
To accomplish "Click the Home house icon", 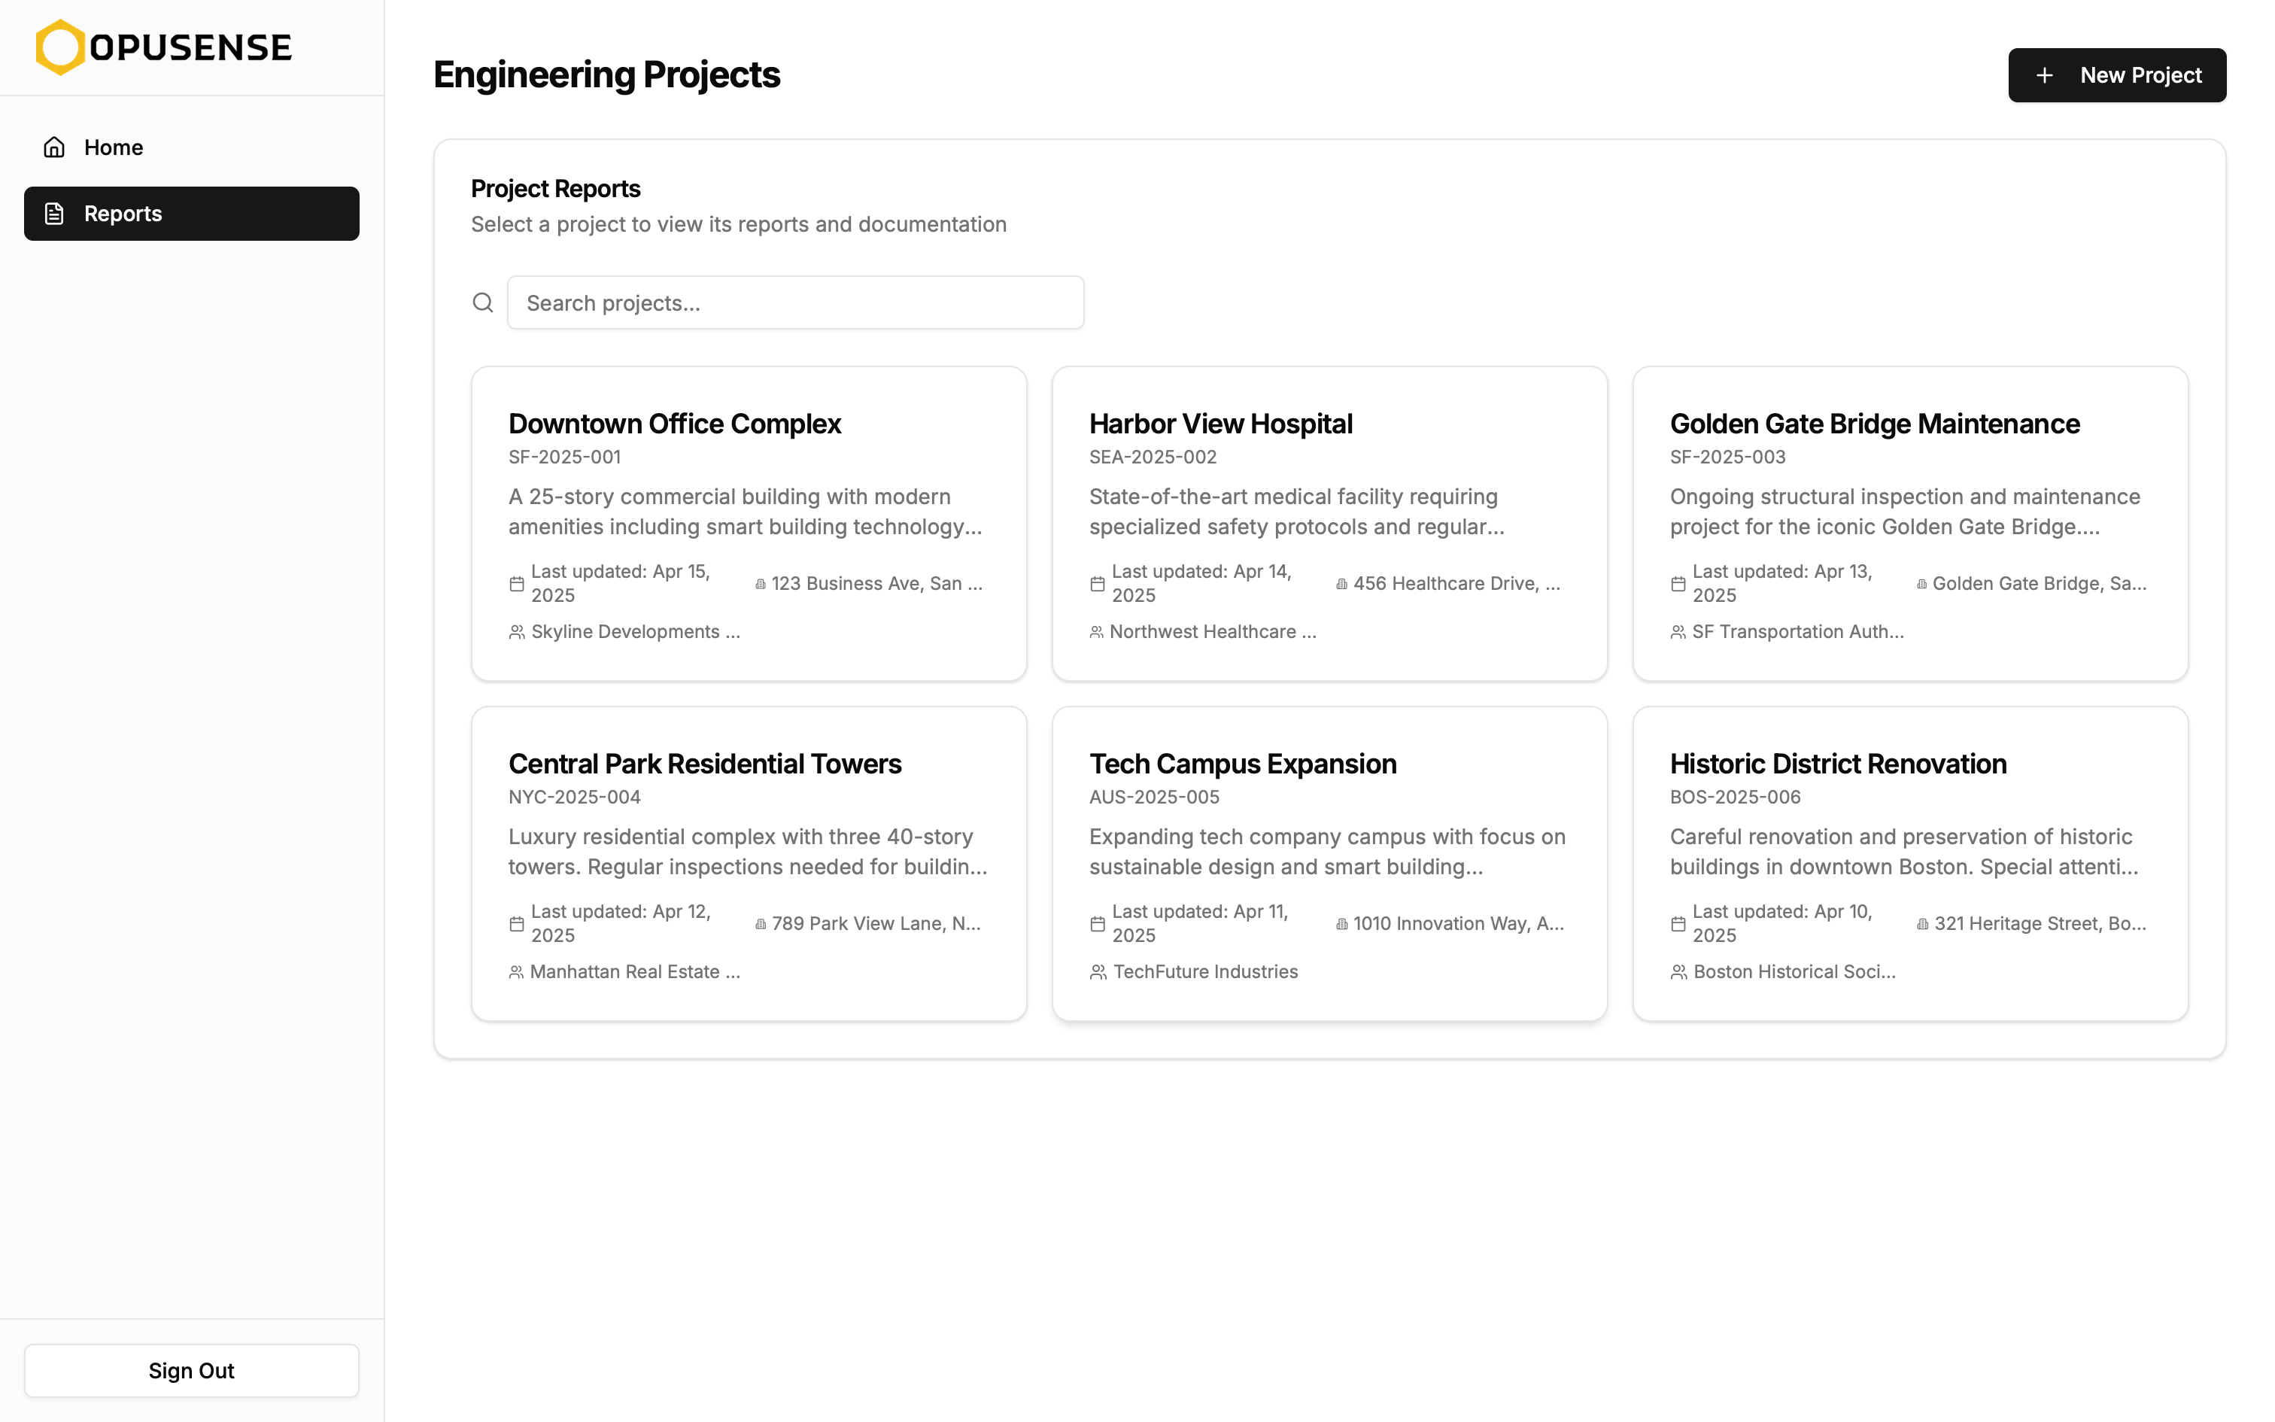I will 54,147.
